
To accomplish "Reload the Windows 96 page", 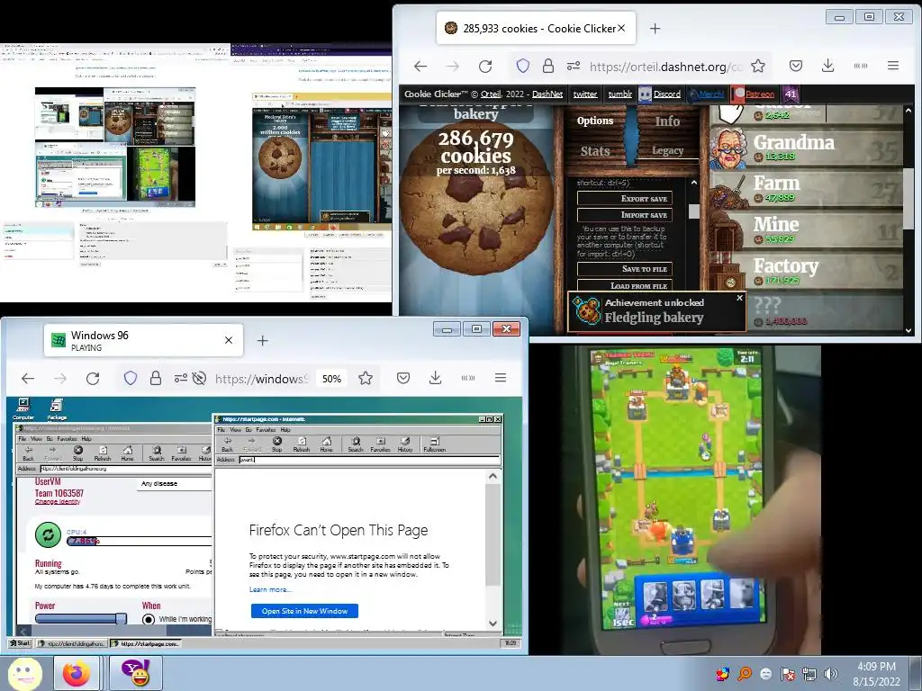I will pyautogui.click(x=93, y=379).
